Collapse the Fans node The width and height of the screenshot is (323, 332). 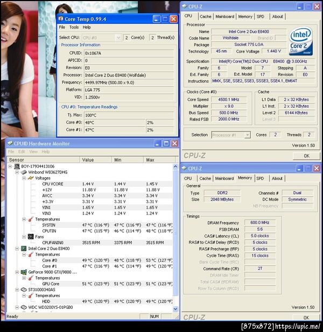tap(24, 237)
